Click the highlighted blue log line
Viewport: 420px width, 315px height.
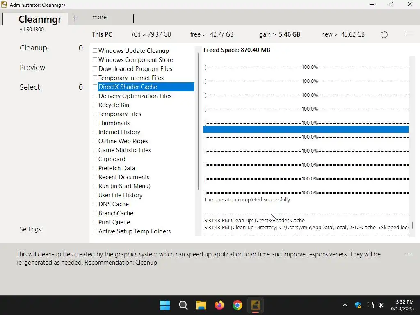[306, 130]
